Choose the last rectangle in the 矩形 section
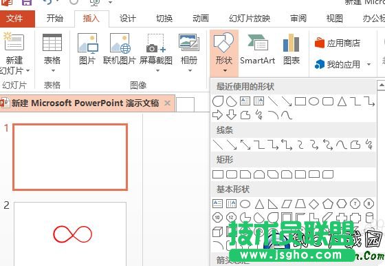385x266 pixels. click(x=328, y=174)
